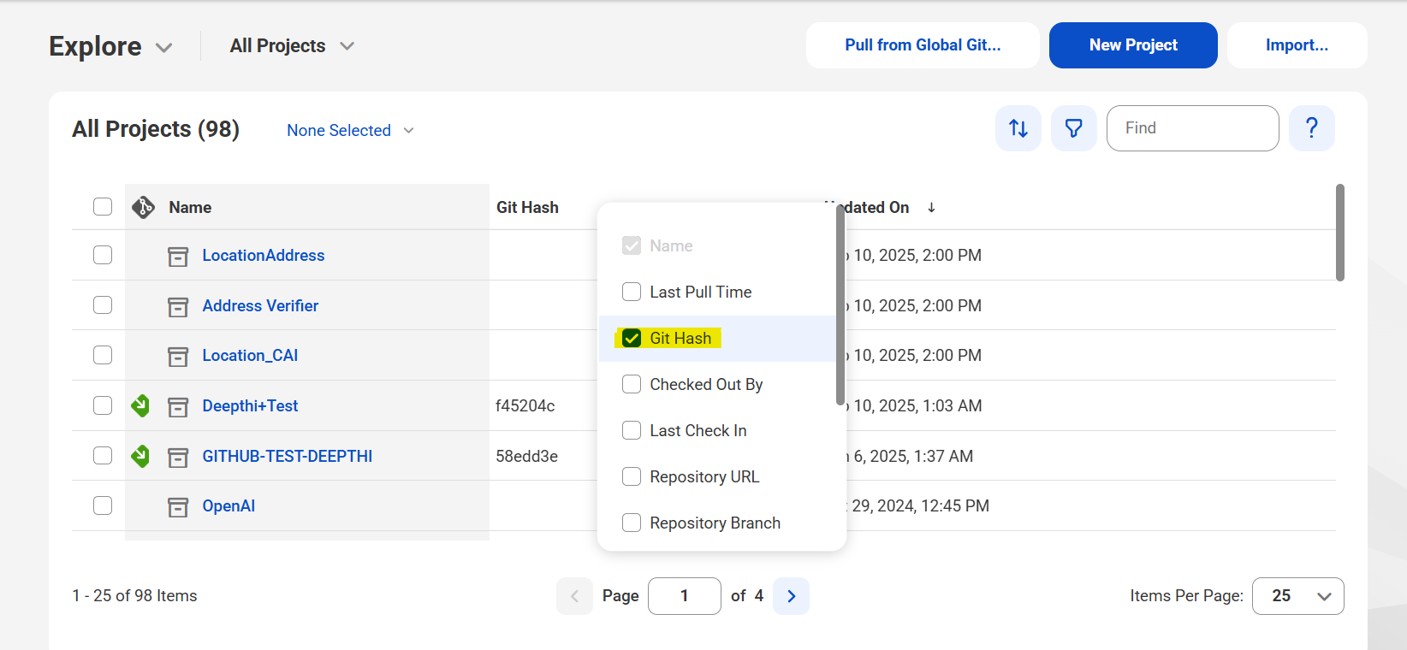The image size is (1407, 650).
Task: Click the git hash f45204c cell
Action: pos(525,406)
